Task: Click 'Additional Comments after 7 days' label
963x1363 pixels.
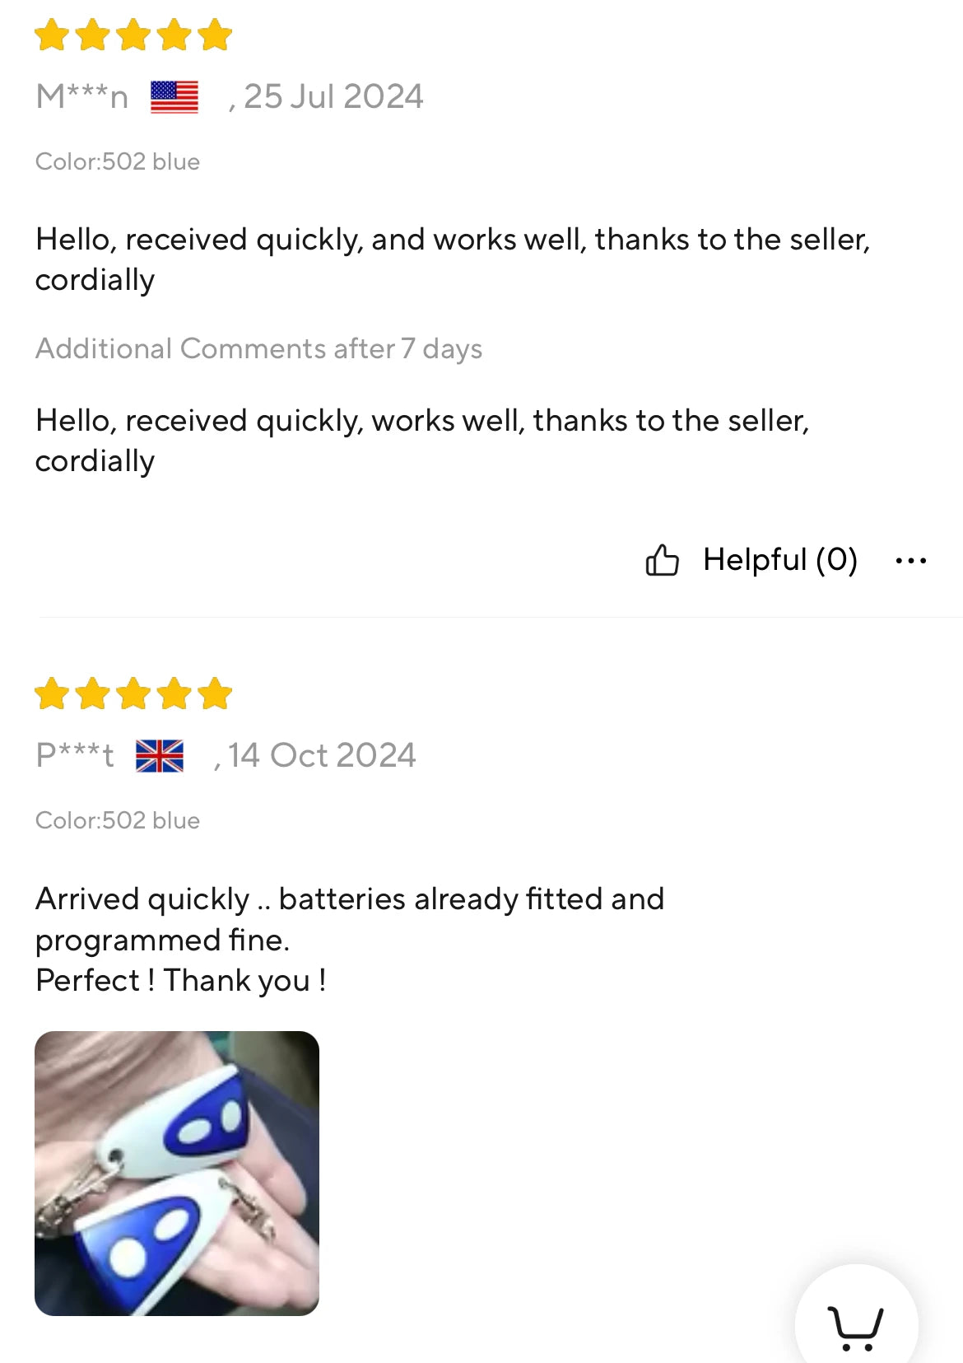Action: 258,349
